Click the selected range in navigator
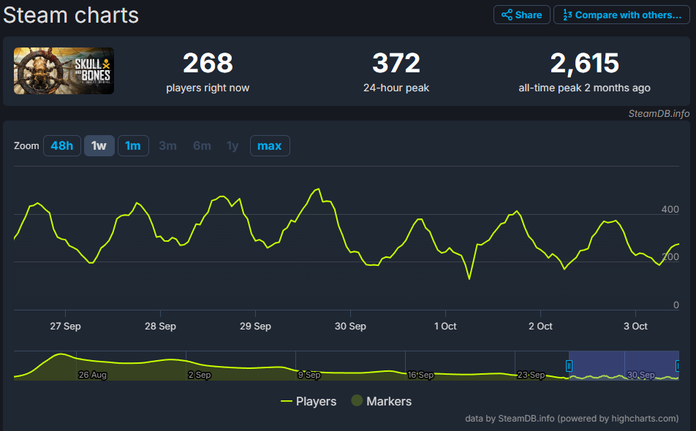The image size is (696, 431). (x=624, y=365)
